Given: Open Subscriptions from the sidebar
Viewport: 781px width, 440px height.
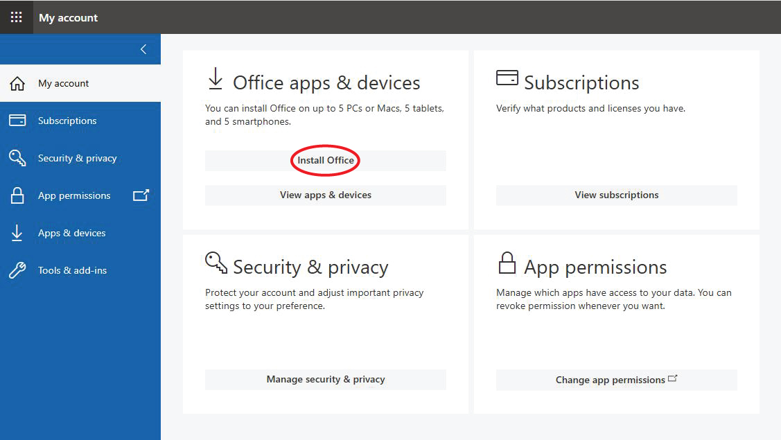Looking at the screenshot, I should tap(80, 121).
